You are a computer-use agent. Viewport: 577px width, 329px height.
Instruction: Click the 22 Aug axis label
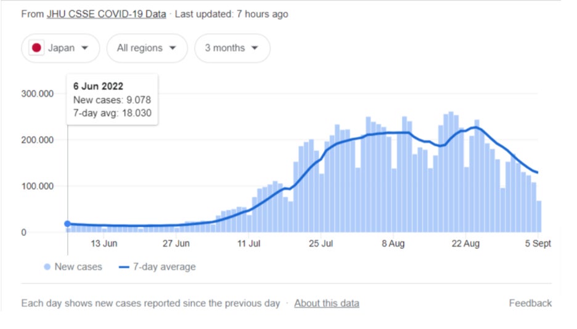[x=465, y=243]
